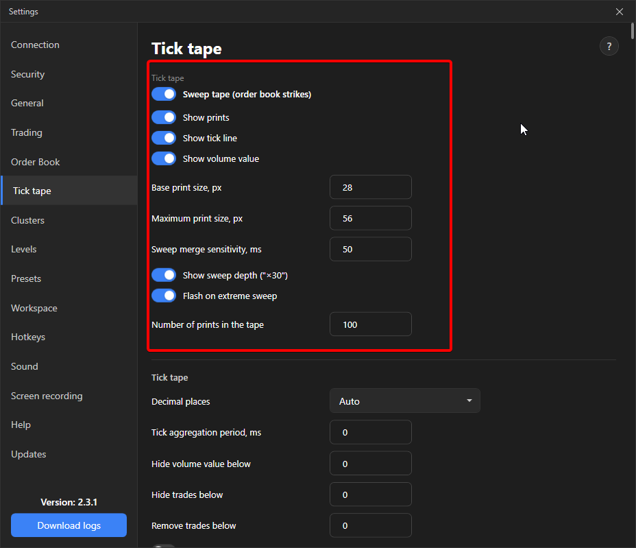Select Help in the sidebar
This screenshot has width=636, height=548.
pyautogui.click(x=69, y=425)
